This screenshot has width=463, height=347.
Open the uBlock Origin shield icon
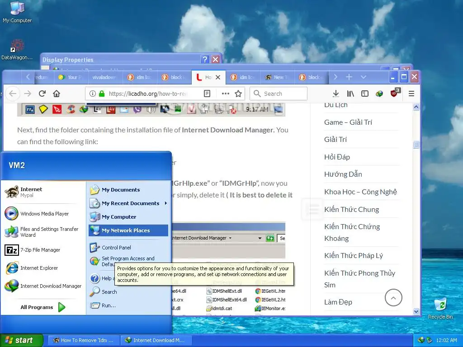(394, 93)
